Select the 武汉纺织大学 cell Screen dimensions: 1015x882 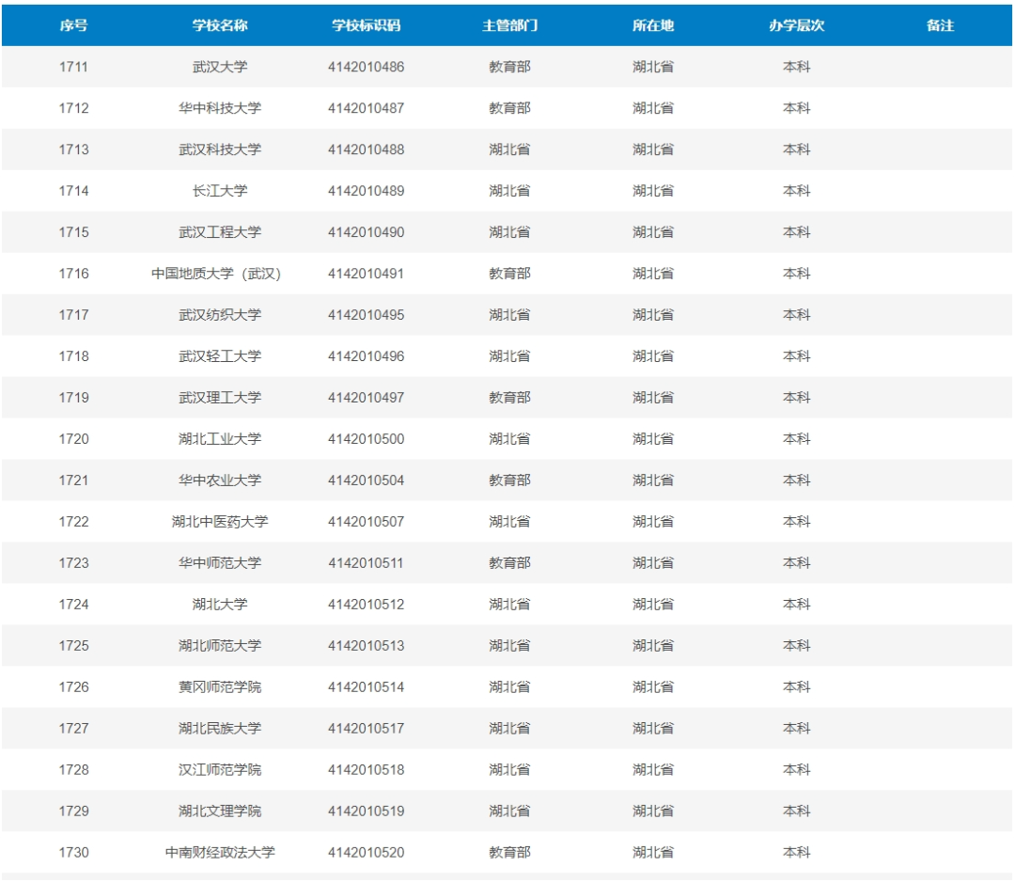[x=219, y=315]
